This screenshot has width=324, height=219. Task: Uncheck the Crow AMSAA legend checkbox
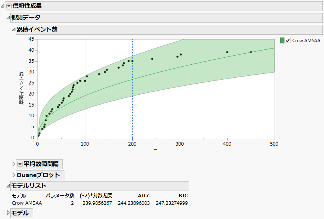click(288, 41)
